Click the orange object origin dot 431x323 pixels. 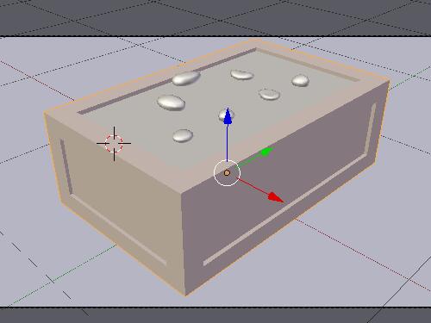coord(227,173)
